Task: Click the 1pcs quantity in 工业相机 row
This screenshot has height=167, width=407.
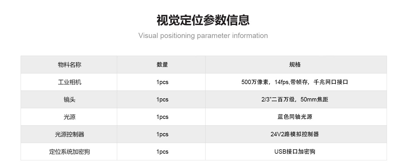Action: [x=162, y=82]
